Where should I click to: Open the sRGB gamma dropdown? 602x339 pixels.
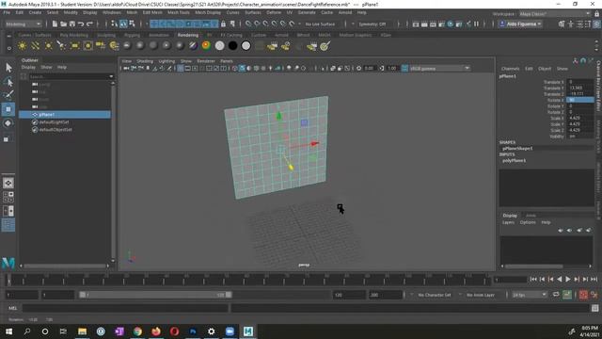(x=440, y=69)
